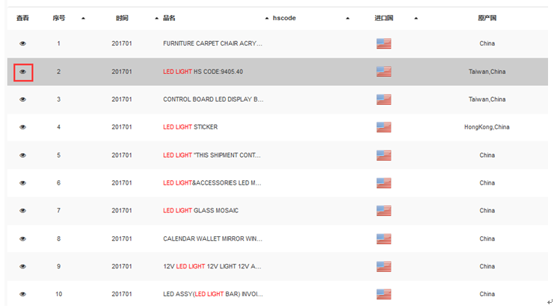Select HongKong,China origin cell in row 4
The height and width of the screenshot is (308, 557).
pyautogui.click(x=487, y=127)
